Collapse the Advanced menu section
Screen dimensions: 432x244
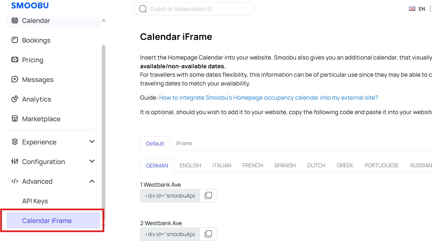[92, 181]
